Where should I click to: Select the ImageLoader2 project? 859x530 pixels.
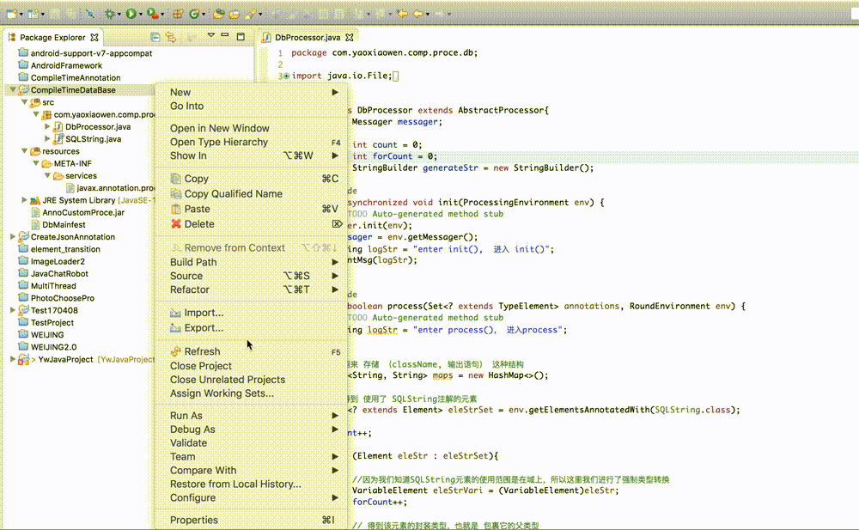(x=58, y=261)
